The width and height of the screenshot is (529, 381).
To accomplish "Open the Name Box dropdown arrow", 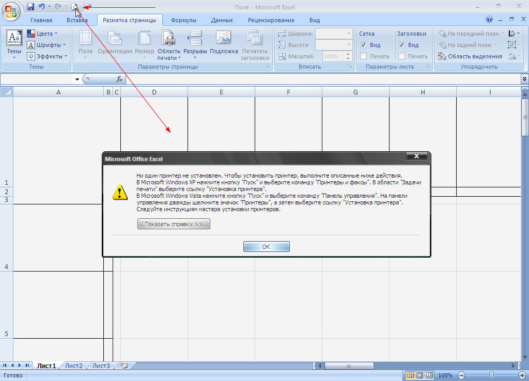I will (77, 80).
